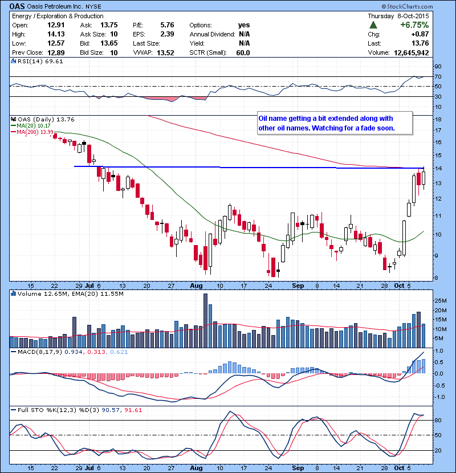The width and height of the screenshot is (456, 473).
Task: Click the Options value yes
Action: pos(244,25)
